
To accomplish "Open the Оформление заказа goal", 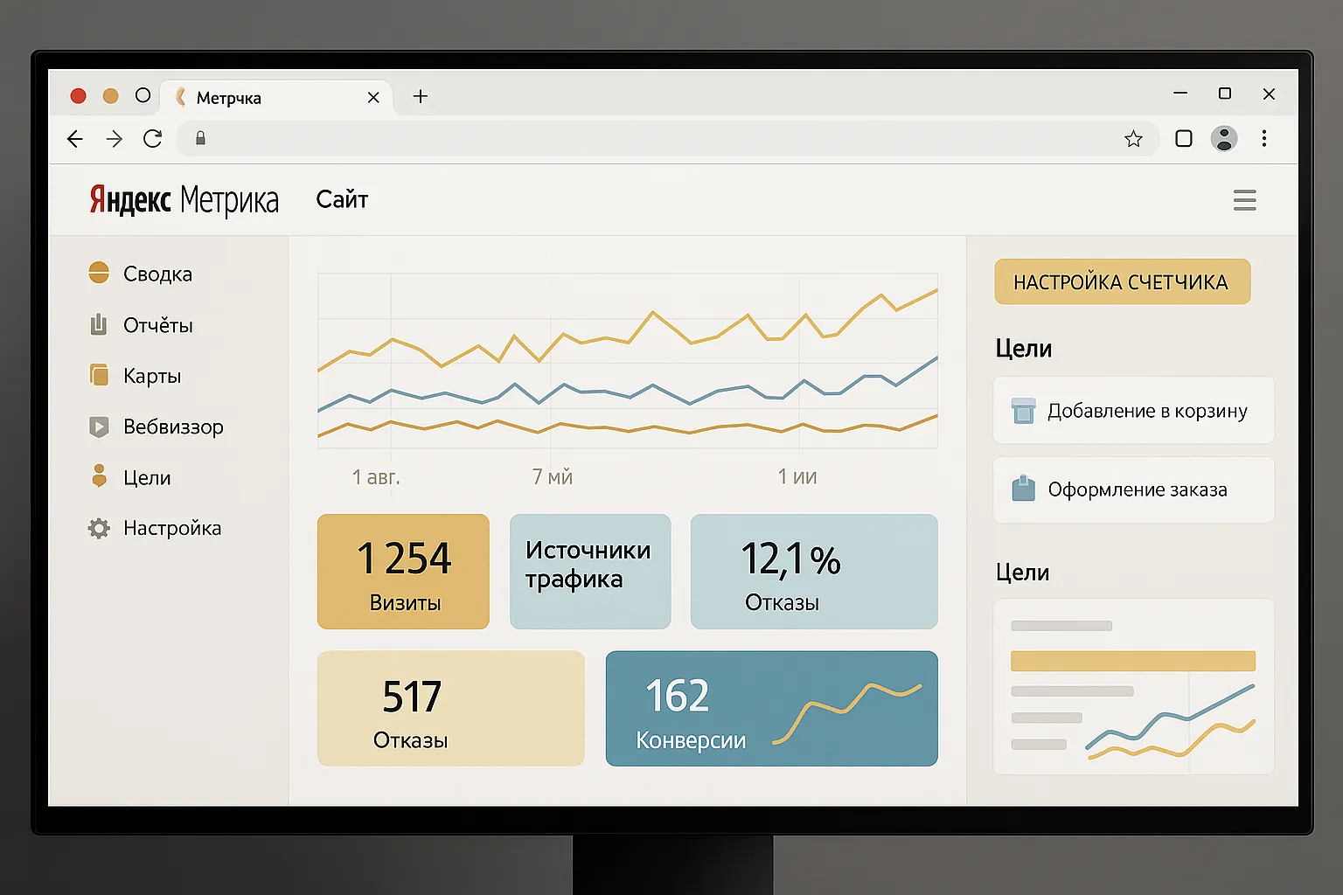I will pos(1133,489).
